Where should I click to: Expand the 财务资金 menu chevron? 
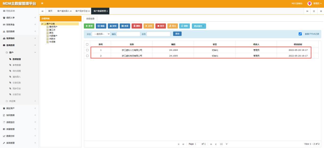click(x=35, y=24)
